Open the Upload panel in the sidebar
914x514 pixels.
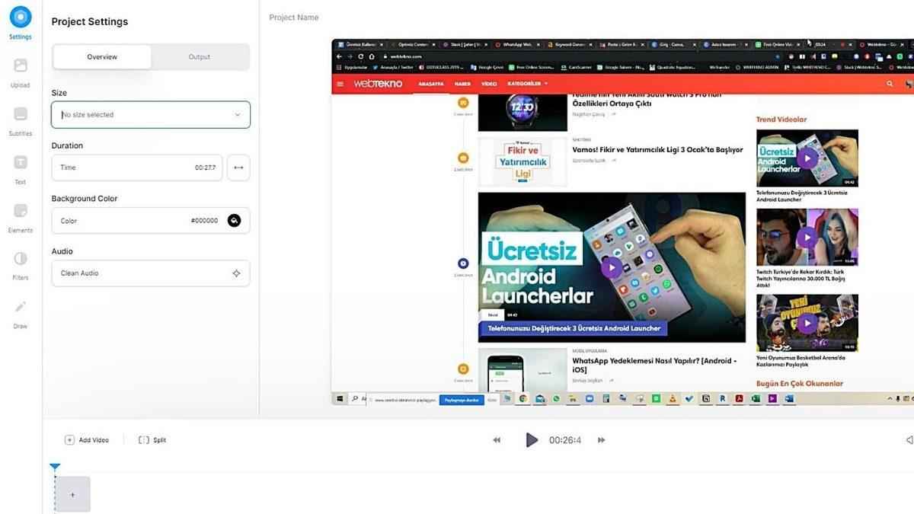pos(20,70)
